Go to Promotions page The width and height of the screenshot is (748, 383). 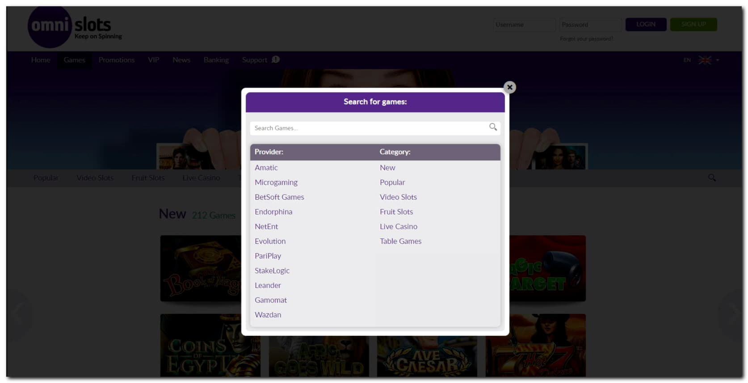[117, 60]
